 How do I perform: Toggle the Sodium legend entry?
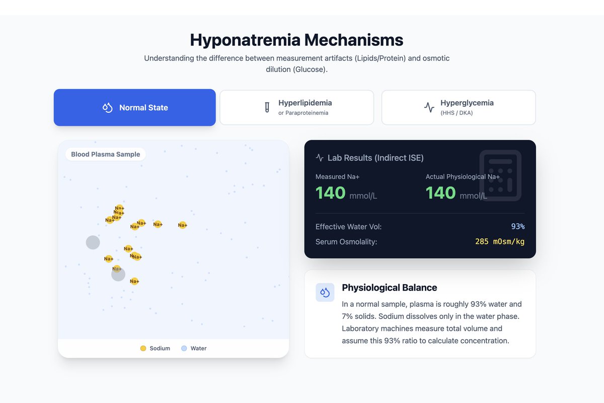click(155, 348)
